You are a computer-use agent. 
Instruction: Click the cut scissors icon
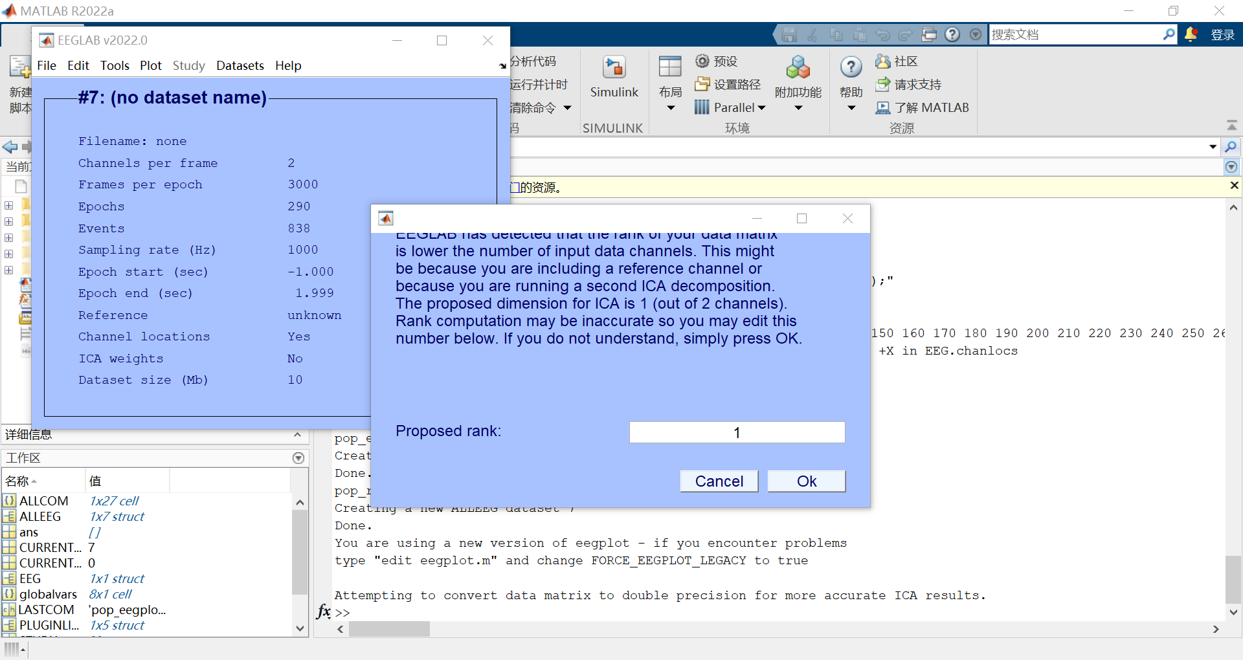click(812, 35)
